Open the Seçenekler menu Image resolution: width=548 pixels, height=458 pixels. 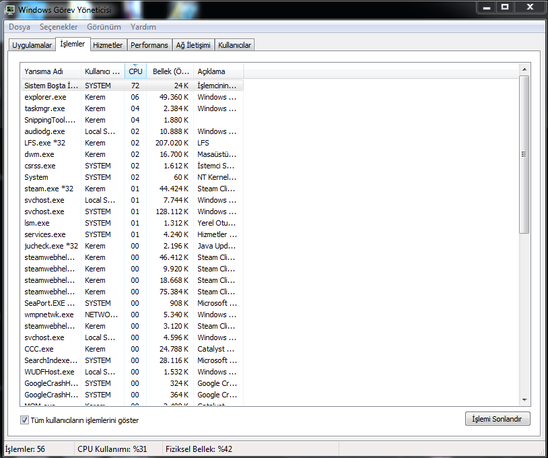(x=59, y=27)
